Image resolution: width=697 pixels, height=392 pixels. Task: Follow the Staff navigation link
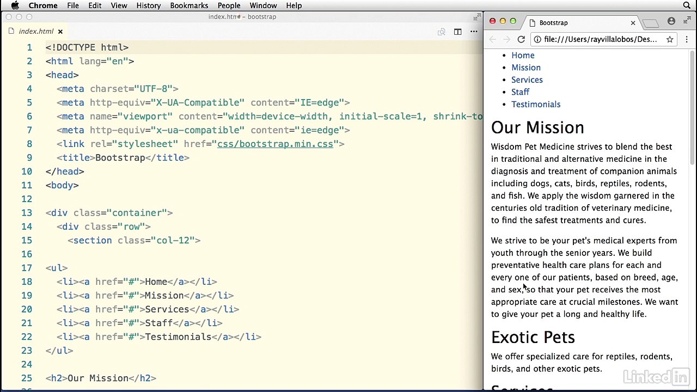click(x=520, y=92)
